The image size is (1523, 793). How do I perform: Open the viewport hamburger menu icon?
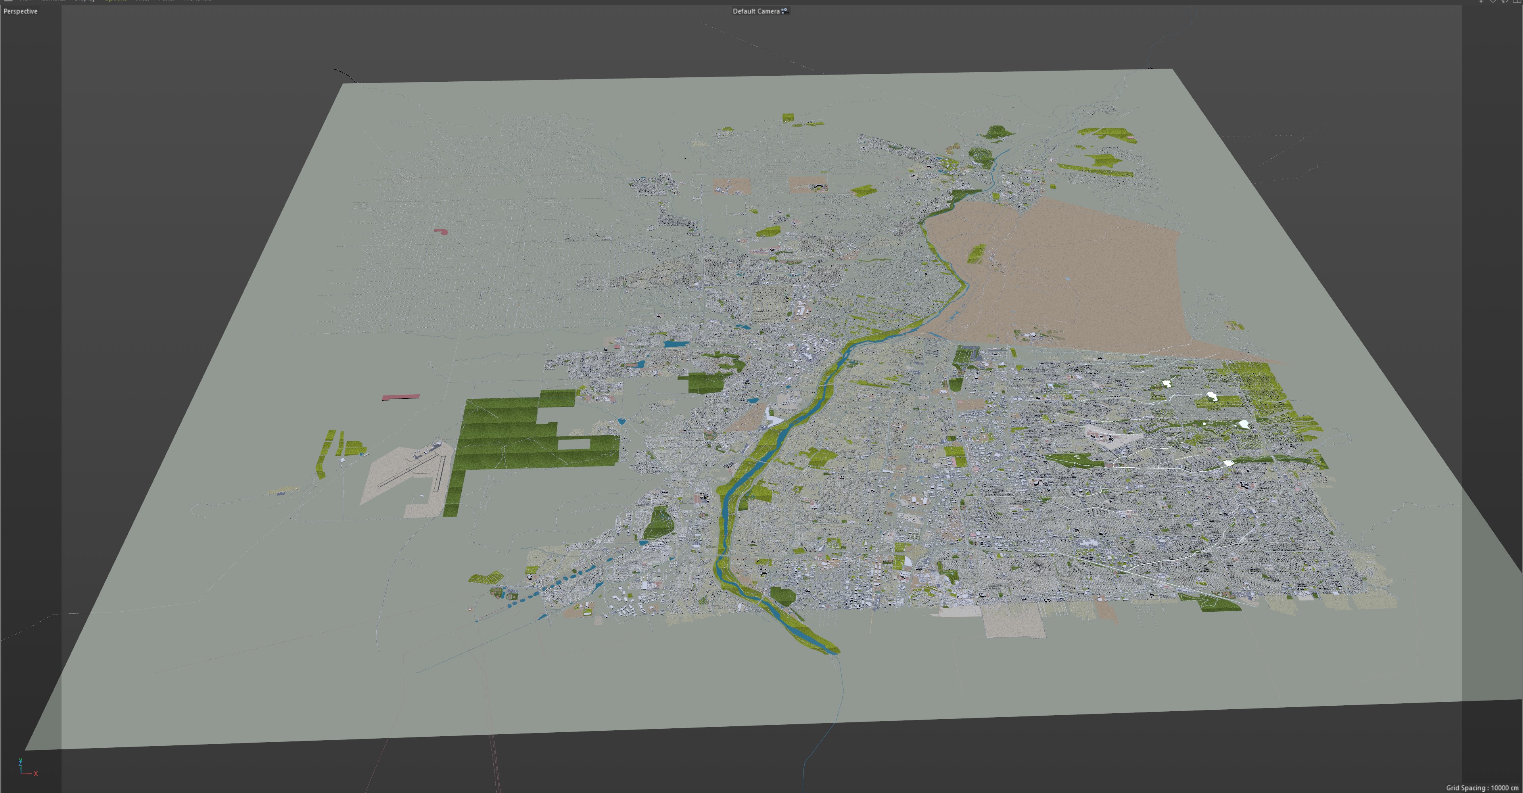pos(8,0)
